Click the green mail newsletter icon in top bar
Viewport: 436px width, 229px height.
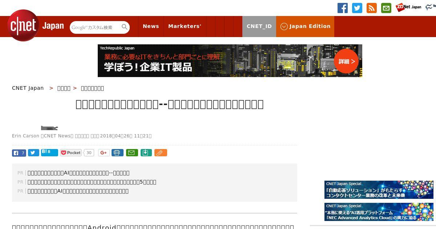(386, 8)
